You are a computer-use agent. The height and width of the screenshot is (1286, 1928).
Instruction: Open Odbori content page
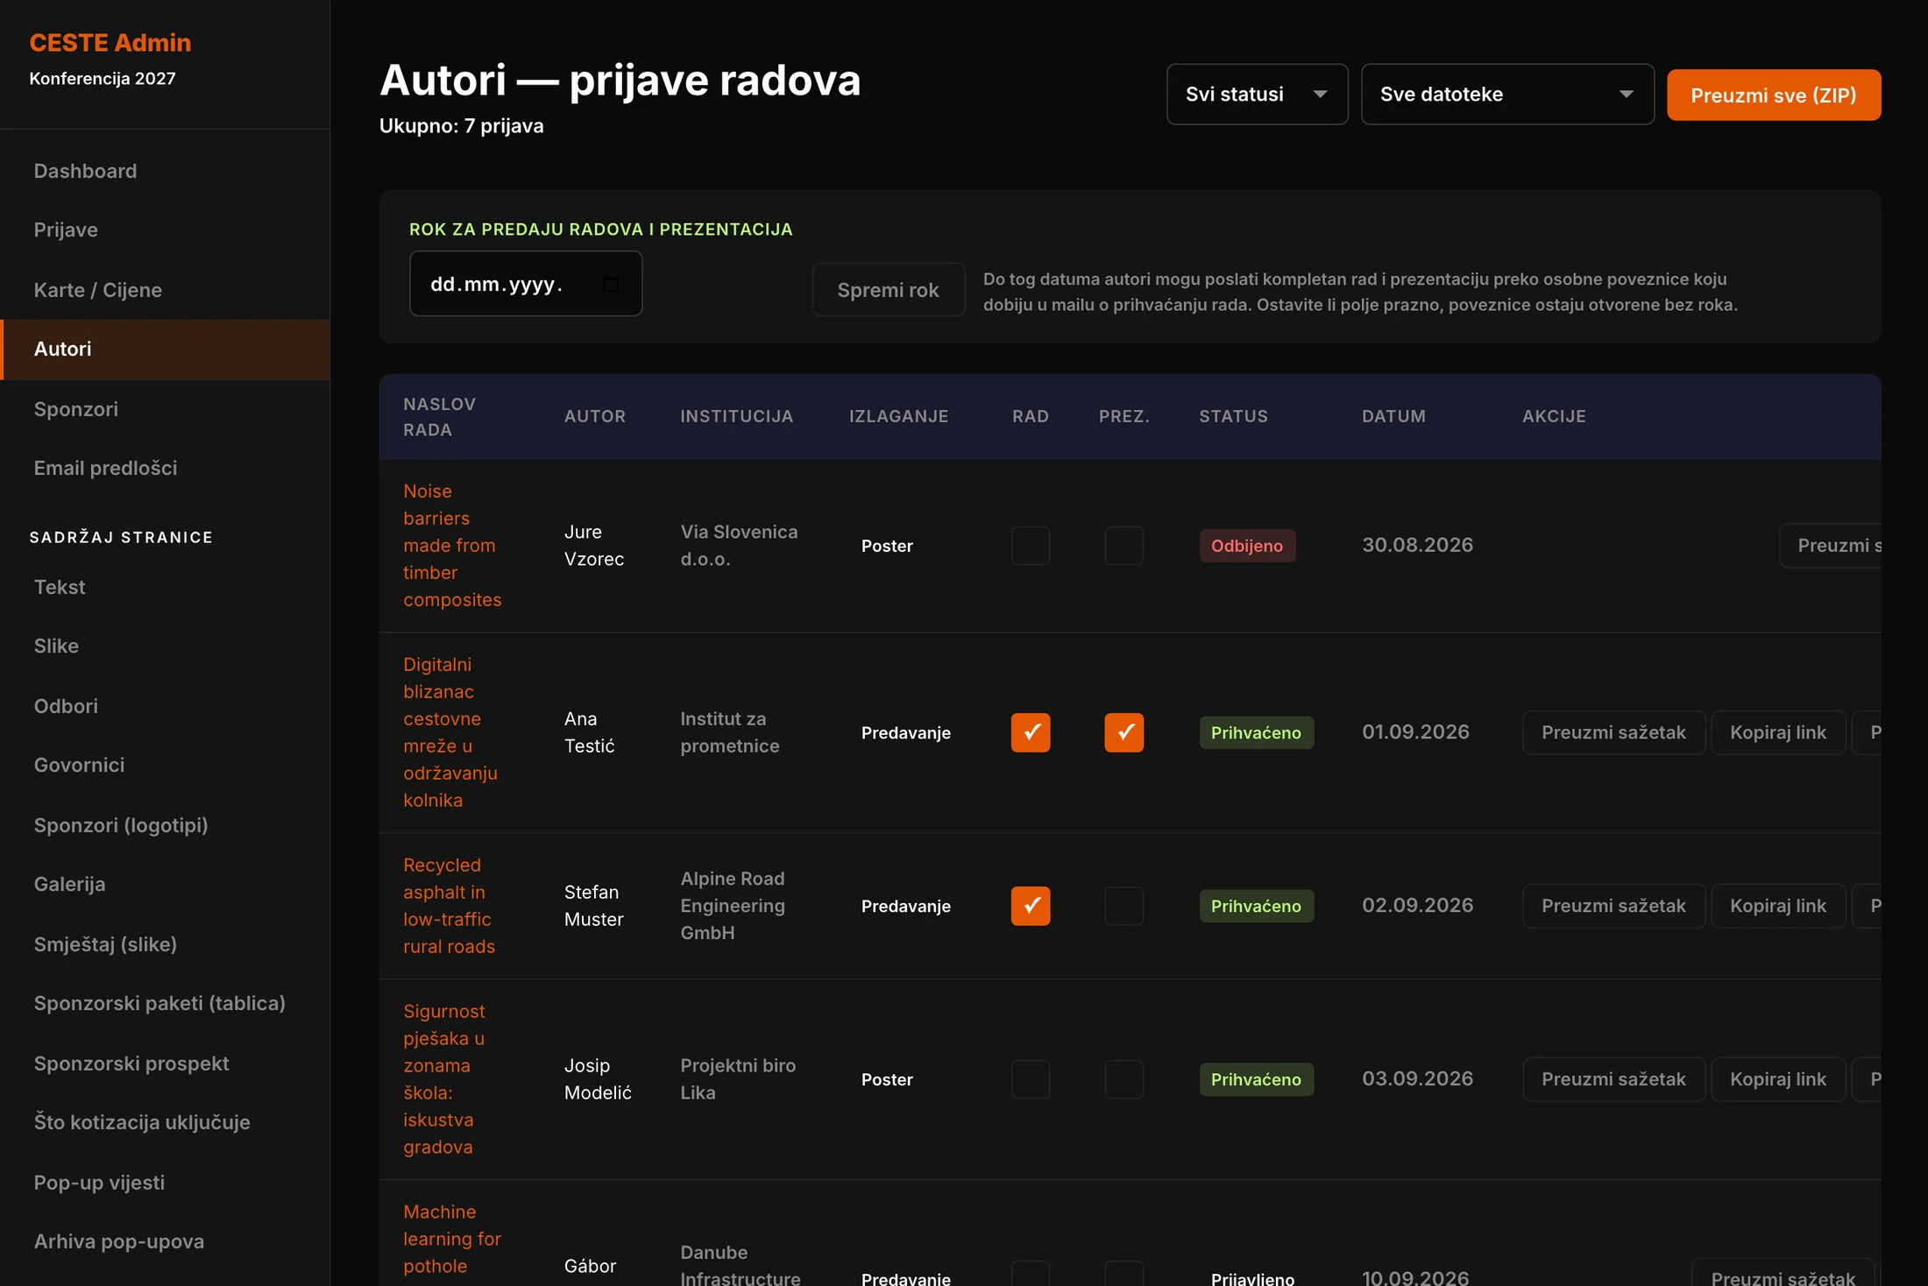(x=165, y=706)
